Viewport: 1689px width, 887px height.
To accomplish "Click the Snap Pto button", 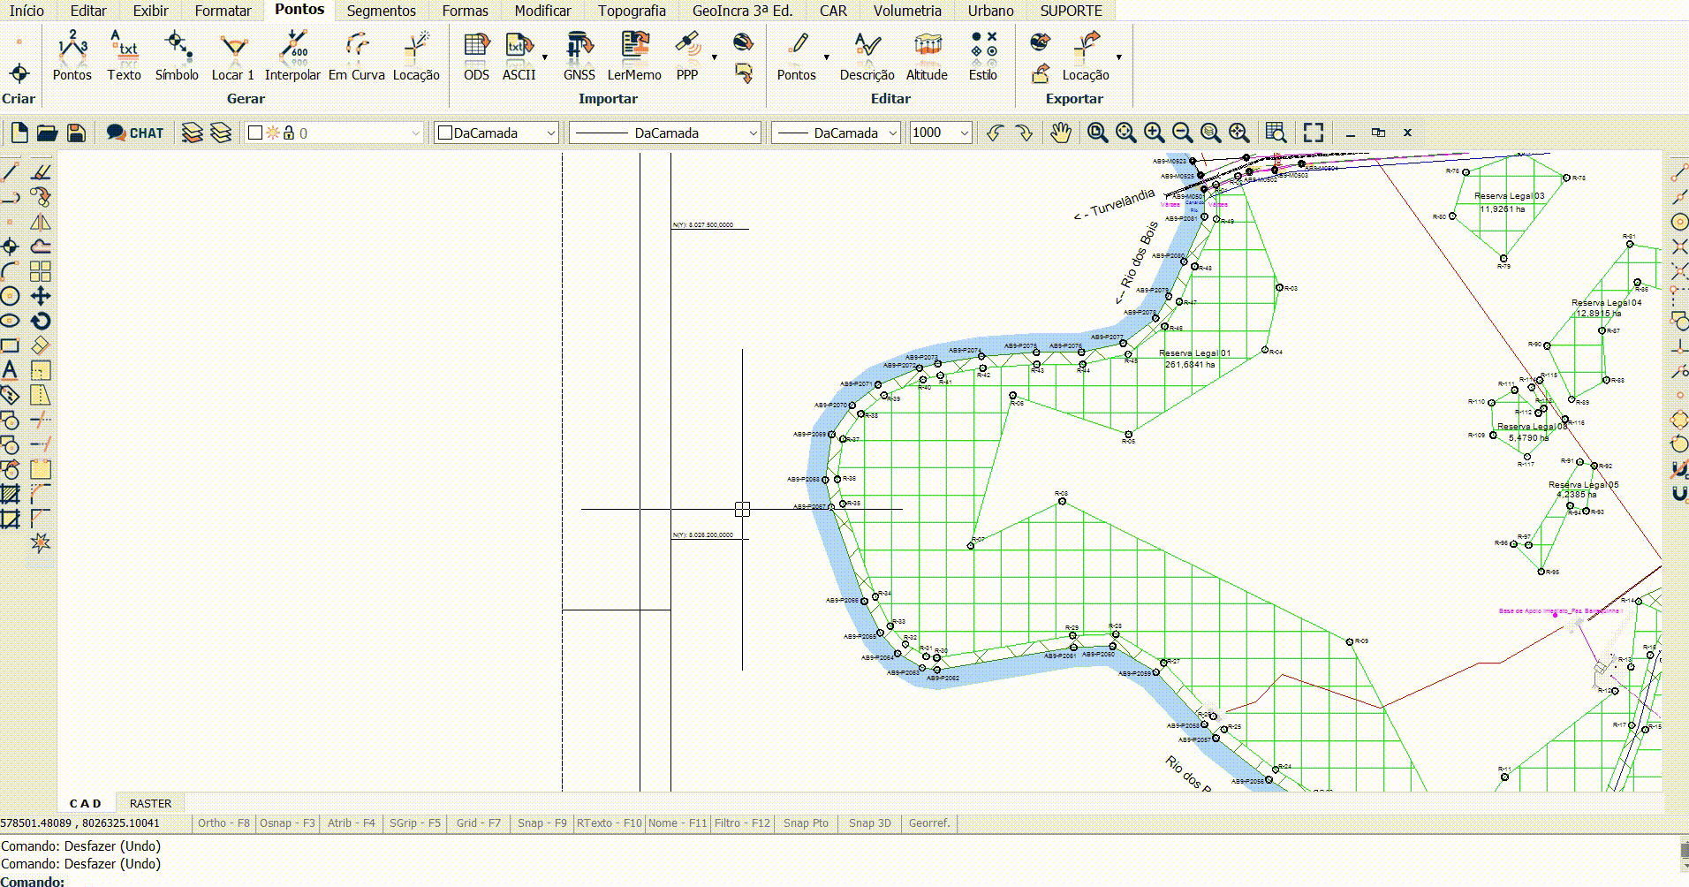I will click(x=806, y=823).
